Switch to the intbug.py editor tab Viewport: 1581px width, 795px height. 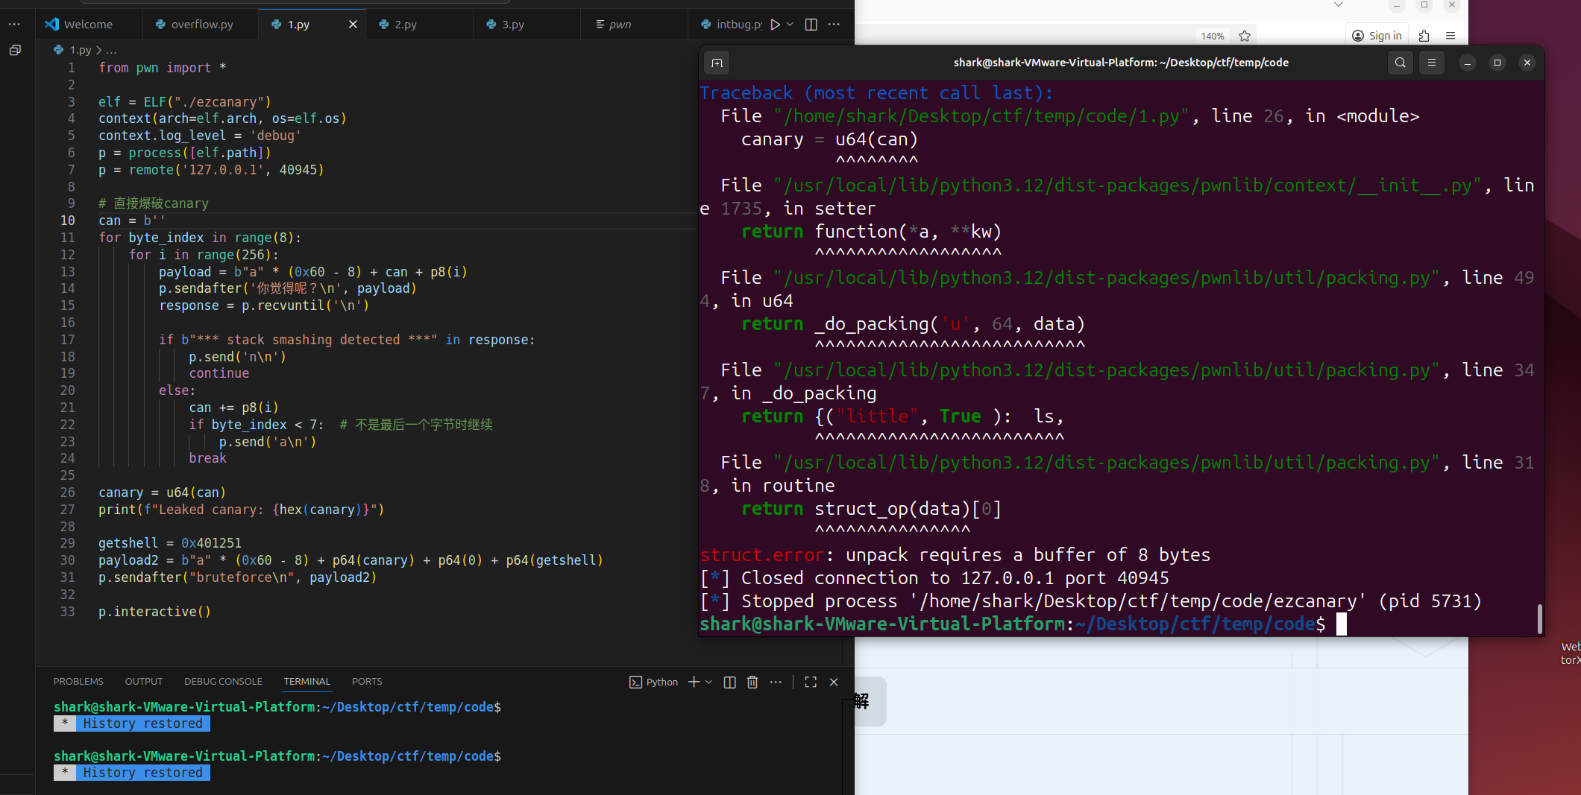tap(731, 24)
